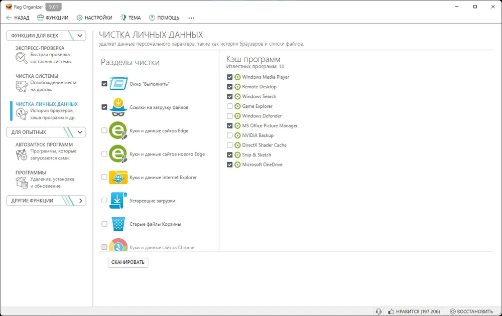Open the 'Настройки' menu
The height and width of the screenshot is (316, 502).
pos(94,18)
